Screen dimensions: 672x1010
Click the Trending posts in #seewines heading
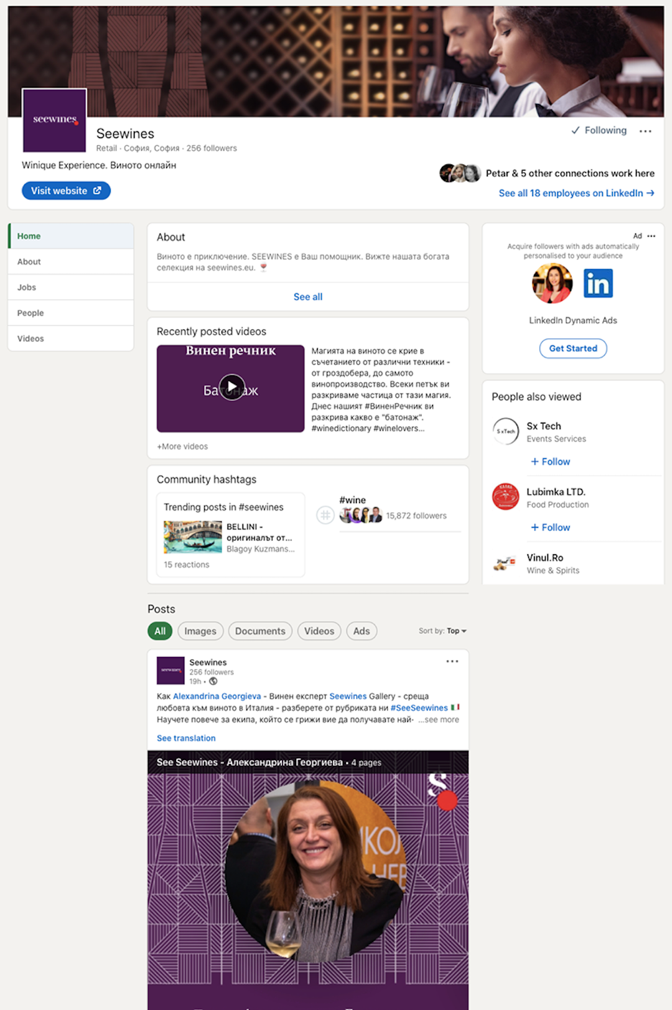(x=223, y=507)
